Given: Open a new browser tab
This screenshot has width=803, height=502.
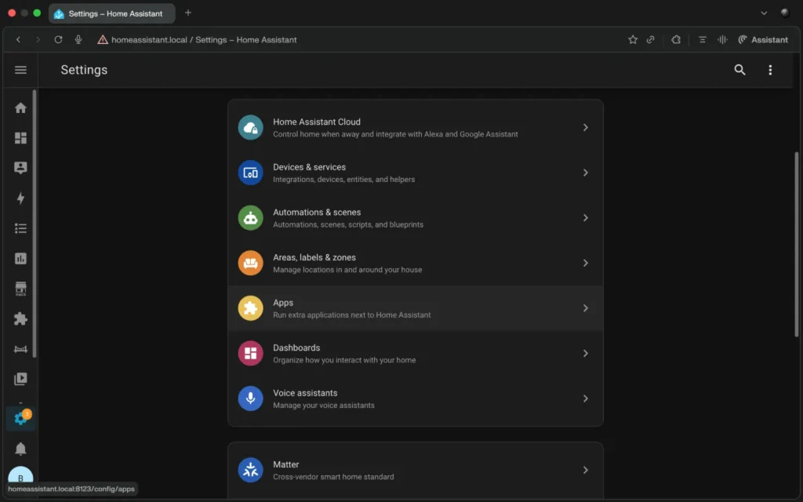Looking at the screenshot, I should click(188, 13).
